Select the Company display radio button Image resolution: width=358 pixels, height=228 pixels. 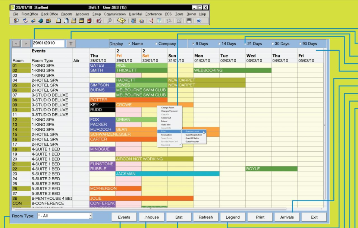pyautogui.click(x=156, y=44)
